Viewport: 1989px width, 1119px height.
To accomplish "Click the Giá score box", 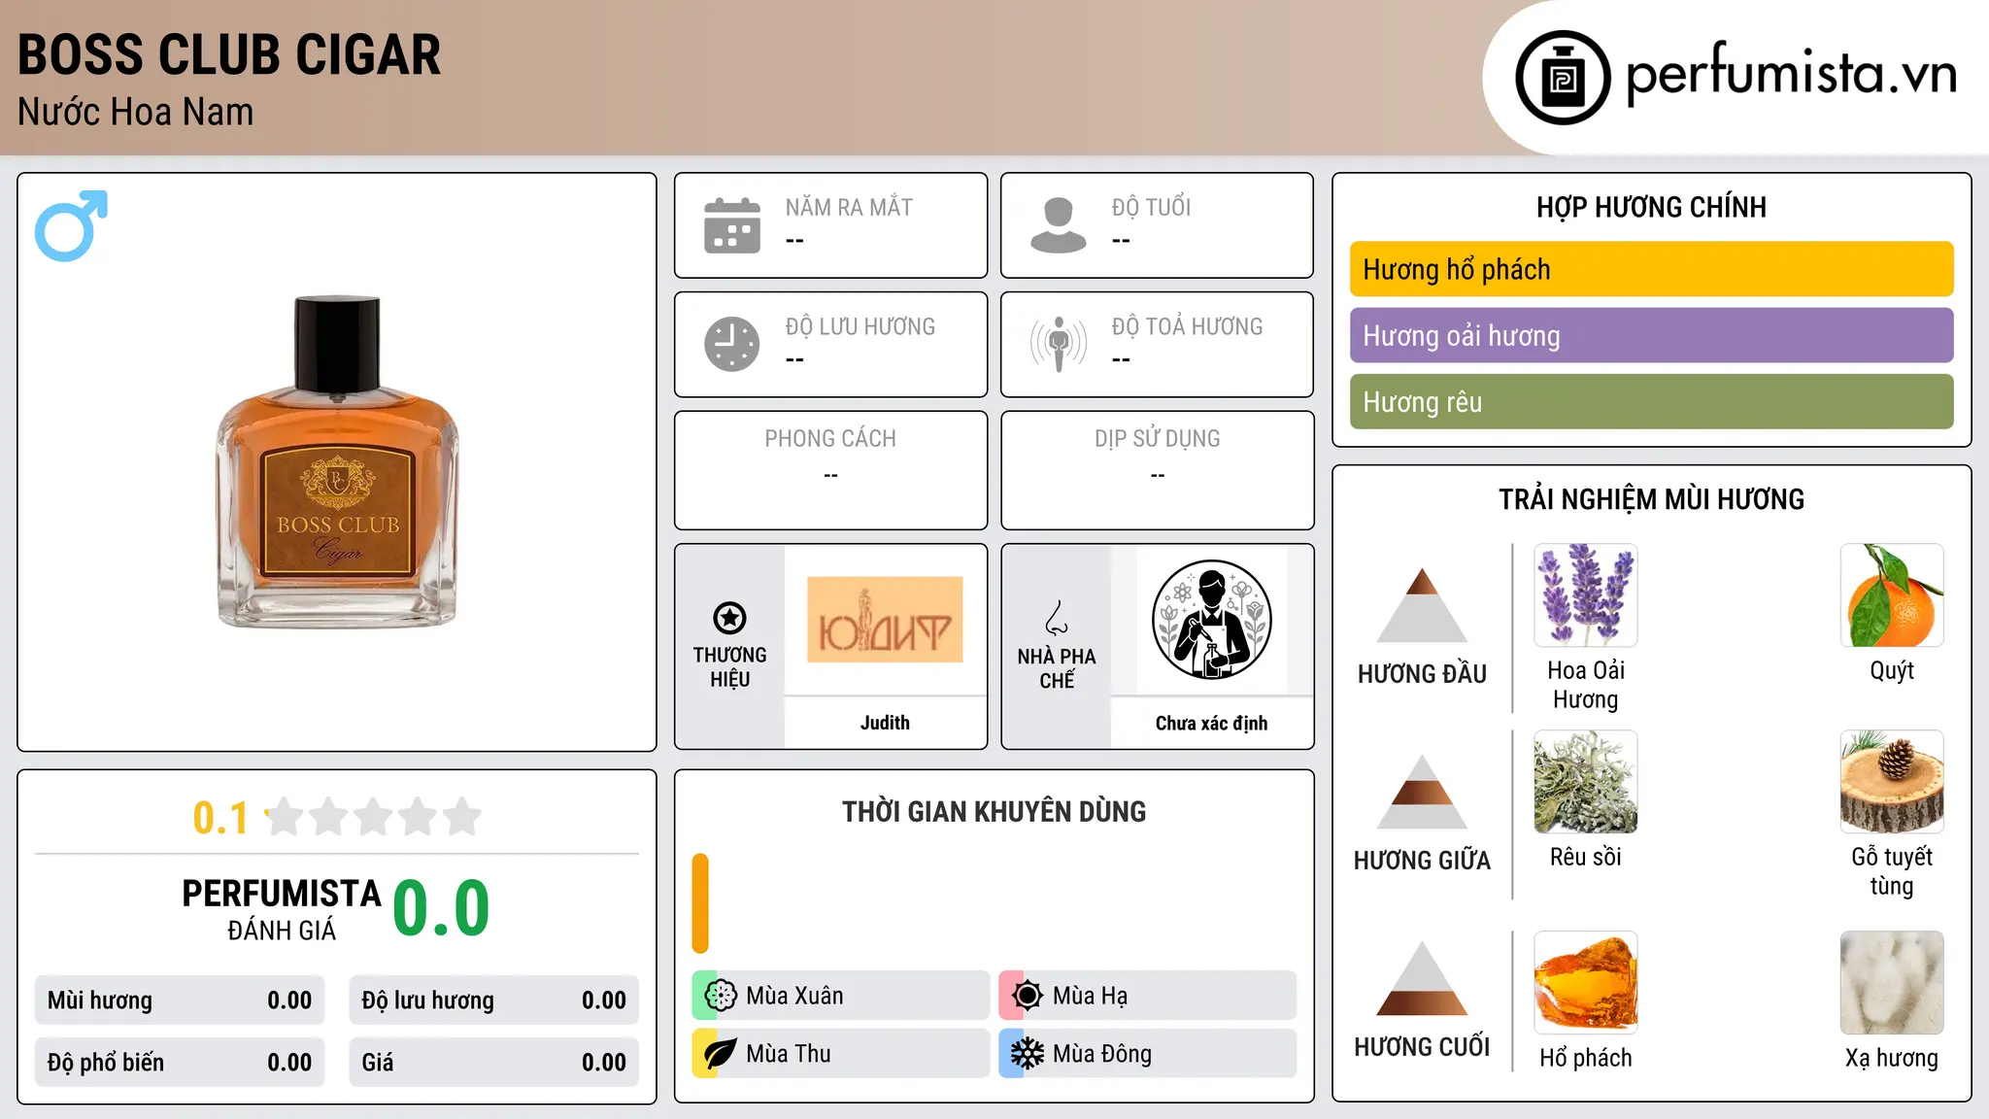I will point(493,1063).
